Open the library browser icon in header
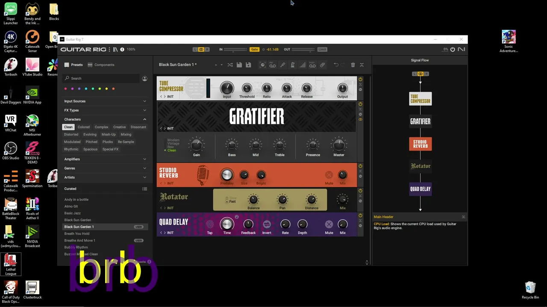 [115, 49]
